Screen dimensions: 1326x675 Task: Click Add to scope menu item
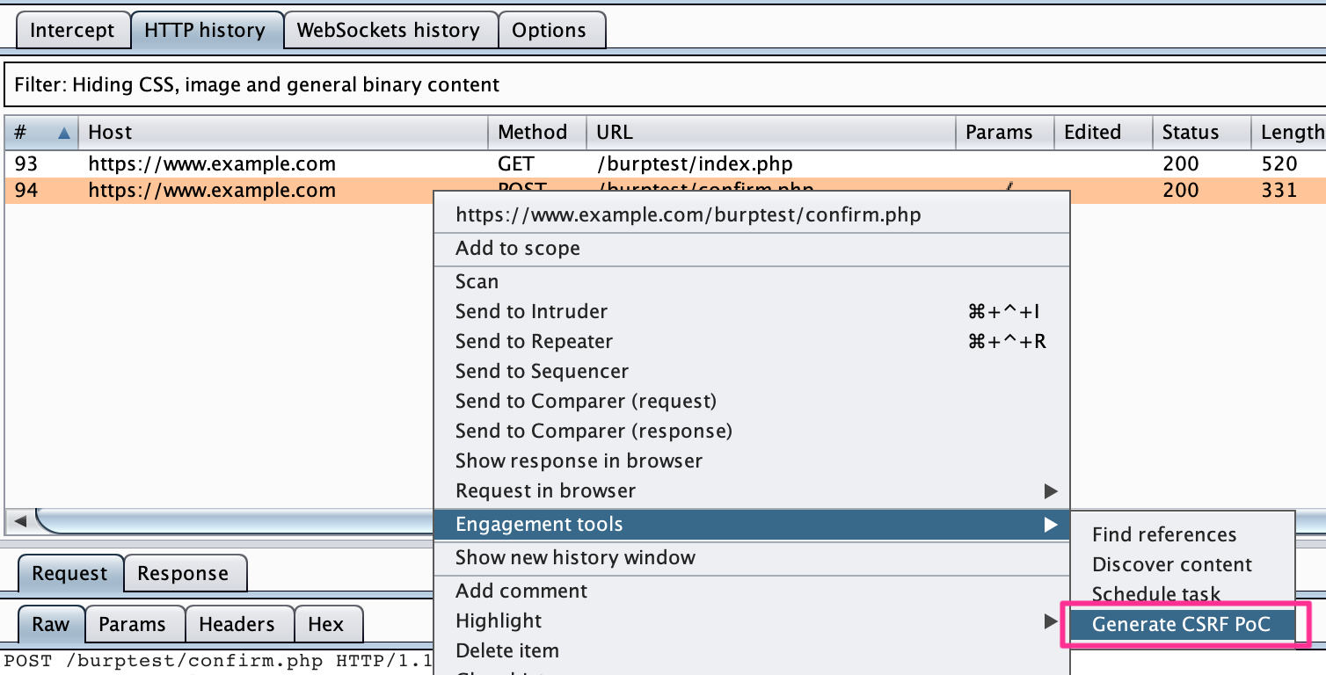click(517, 249)
